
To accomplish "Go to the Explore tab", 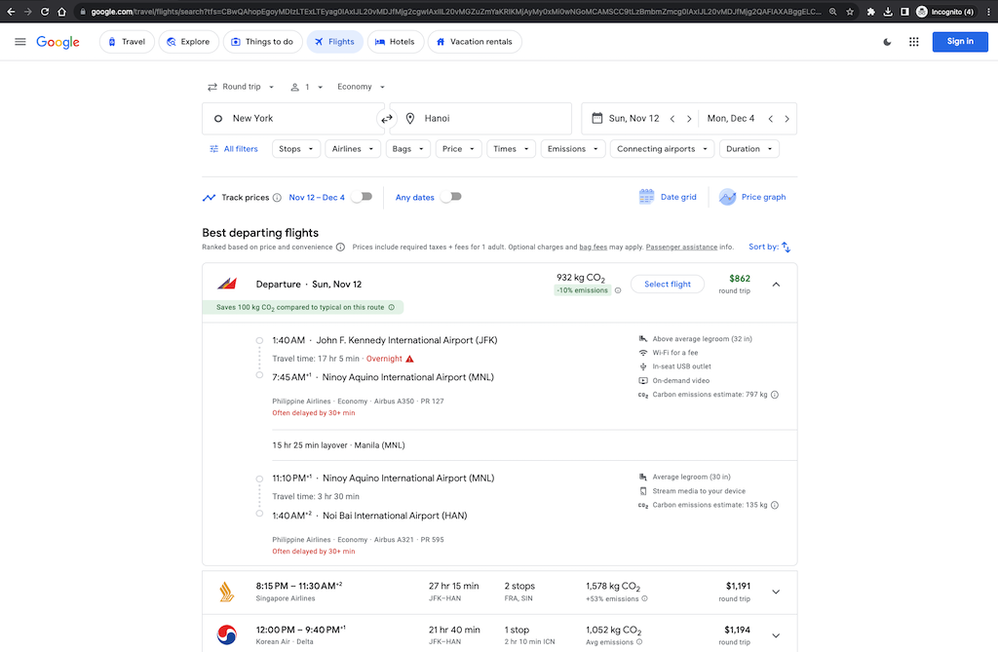I will 188,41.
